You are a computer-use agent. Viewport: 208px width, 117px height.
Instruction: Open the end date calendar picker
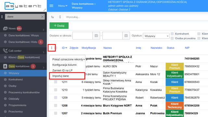pos(126,36)
